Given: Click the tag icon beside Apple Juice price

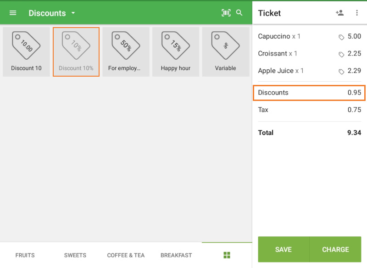Looking at the screenshot, I should click(342, 71).
